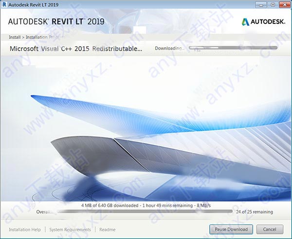Screen dimensions: 292x239
Task: Select the Microsoft Visual C++ 2015 Redistributable text
Action: 76,49
